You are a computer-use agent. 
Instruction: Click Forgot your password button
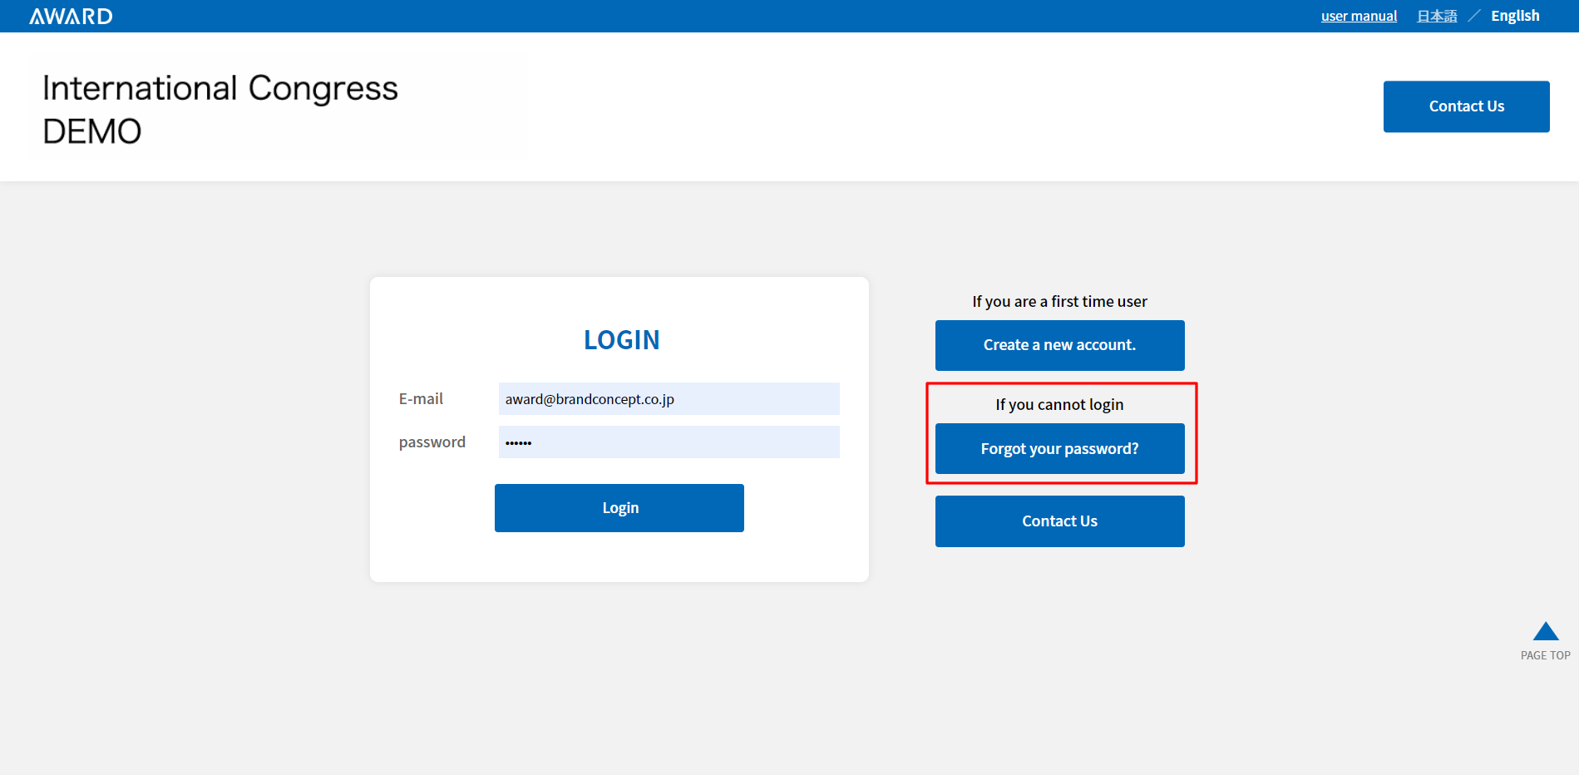(1060, 449)
